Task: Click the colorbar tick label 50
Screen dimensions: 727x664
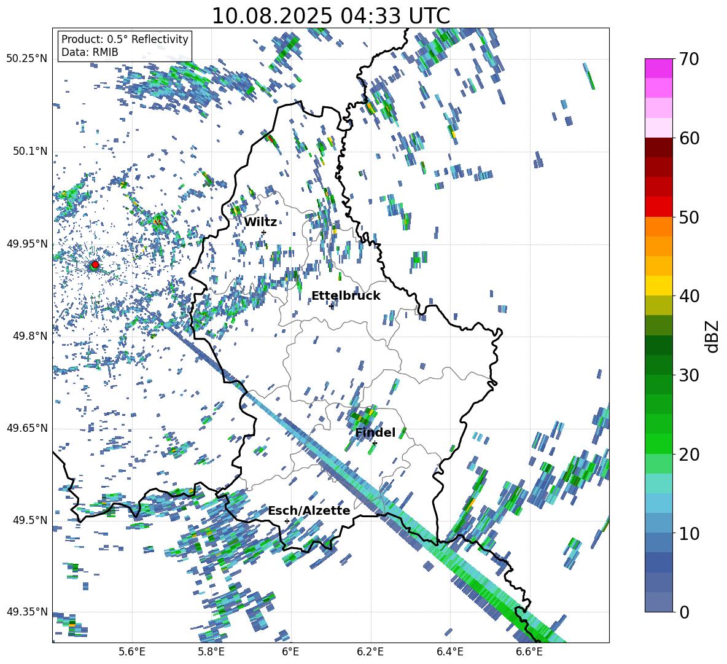Action: tap(689, 217)
